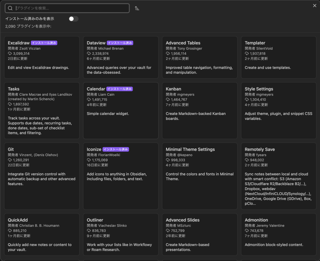Select the Calendar plugin by Liam Cain
320x261 pixels.
point(121,111)
